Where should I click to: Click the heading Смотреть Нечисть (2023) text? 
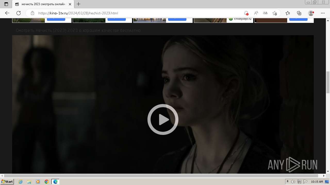(78, 31)
